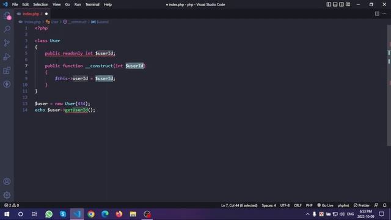Show hidden system tray icons
This screenshot has width=391, height=220.
click(x=307, y=214)
